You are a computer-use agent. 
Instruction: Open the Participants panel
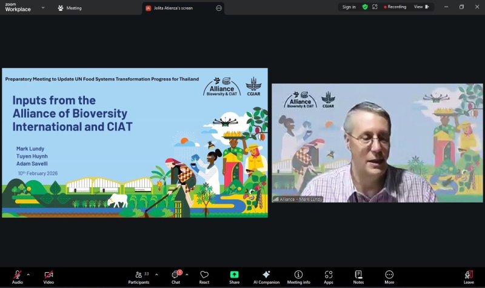click(x=139, y=275)
